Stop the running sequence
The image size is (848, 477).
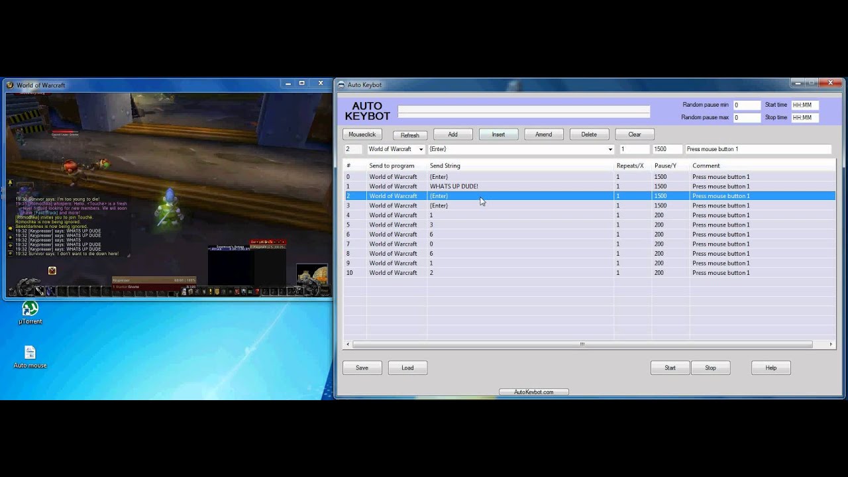click(710, 368)
